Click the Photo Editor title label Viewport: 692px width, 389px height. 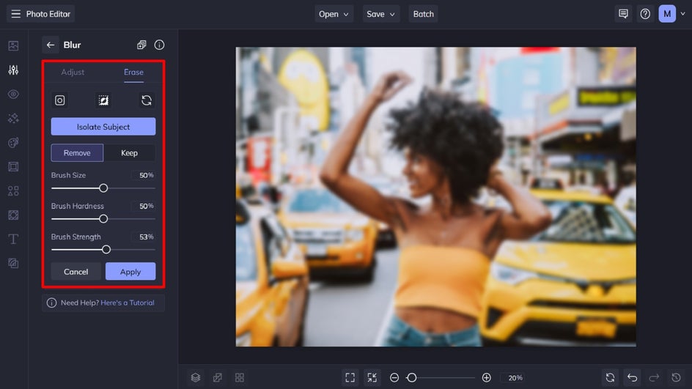pos(48,14)
